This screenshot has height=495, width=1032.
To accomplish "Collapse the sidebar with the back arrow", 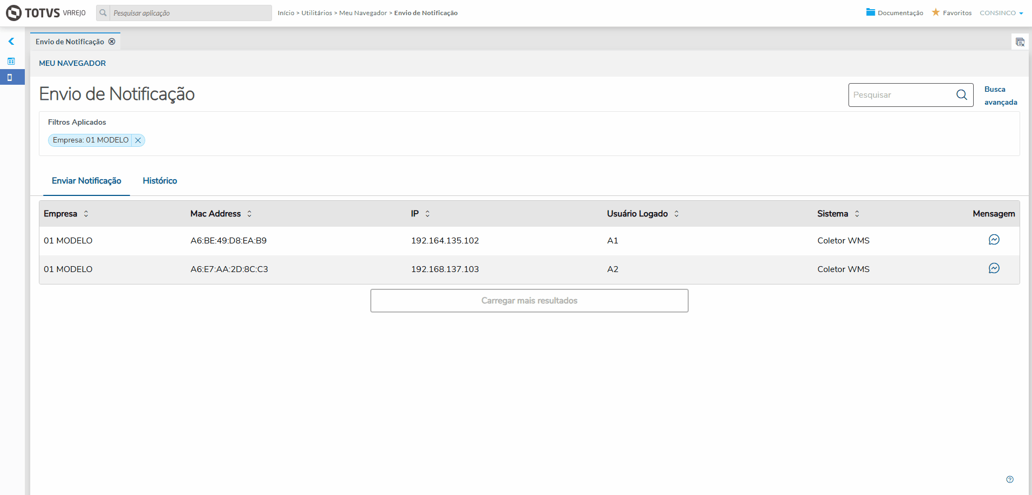I will (11, 42).
